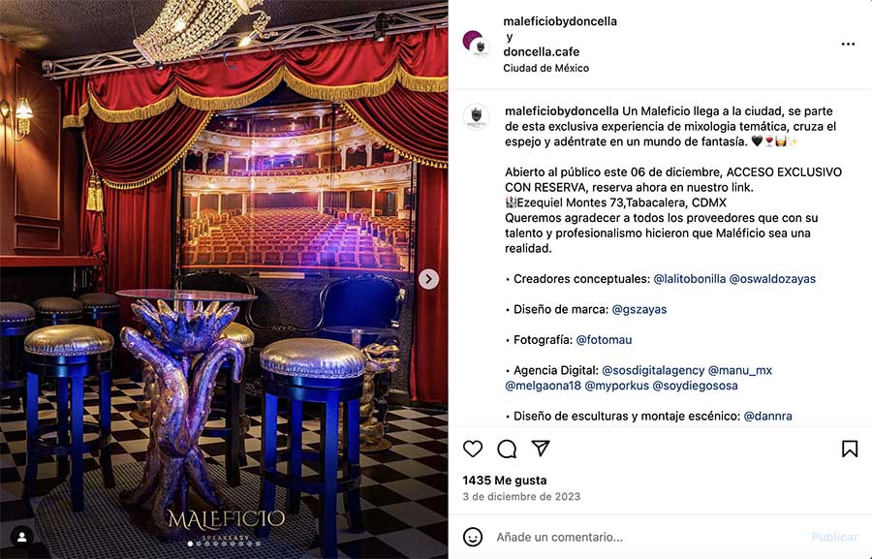Advance to the next carousel photo arrow

(x=428, y=279)
